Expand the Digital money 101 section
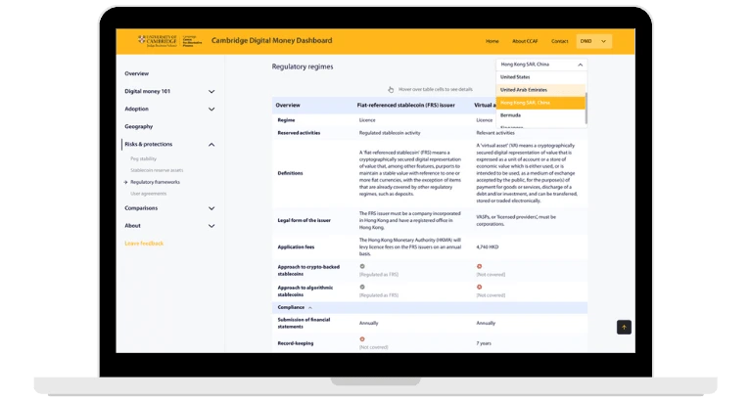This screenshot has width=751, height=401. pyautogui.click(x=211, y=91)
